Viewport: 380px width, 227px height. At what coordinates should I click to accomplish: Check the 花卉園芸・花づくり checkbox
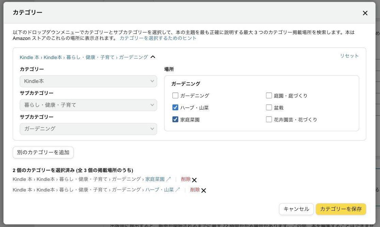269,119
